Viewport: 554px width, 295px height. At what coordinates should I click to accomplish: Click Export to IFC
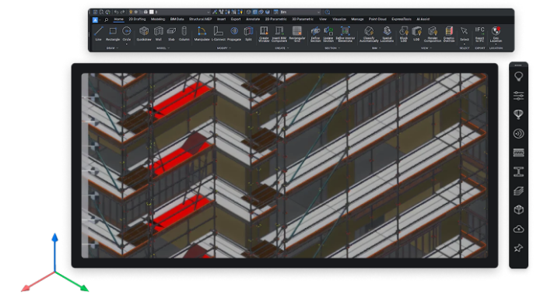pos(479,34)
